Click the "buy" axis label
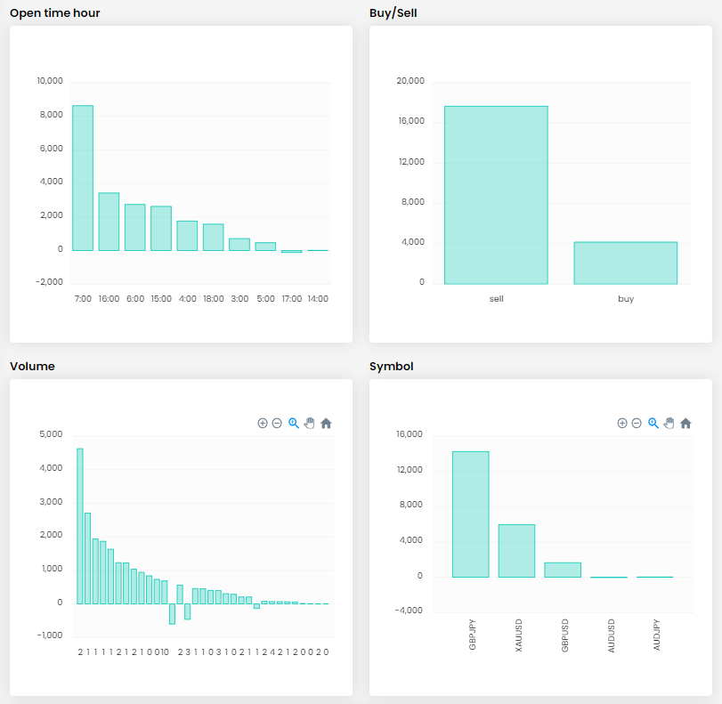The width and height of the screenshot is (722, 704). point(626,299)
